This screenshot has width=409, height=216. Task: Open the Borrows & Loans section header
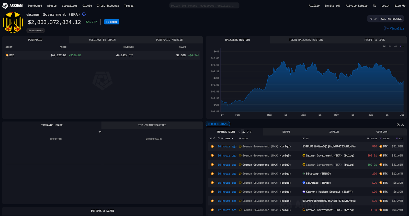coord(103,211)
